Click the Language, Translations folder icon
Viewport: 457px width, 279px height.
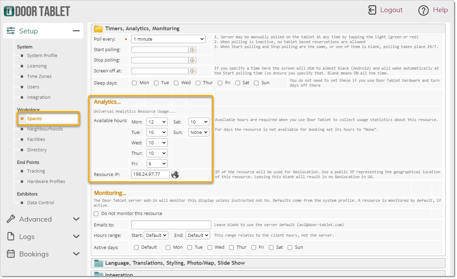pyautogui.click(x=99, y=263)
